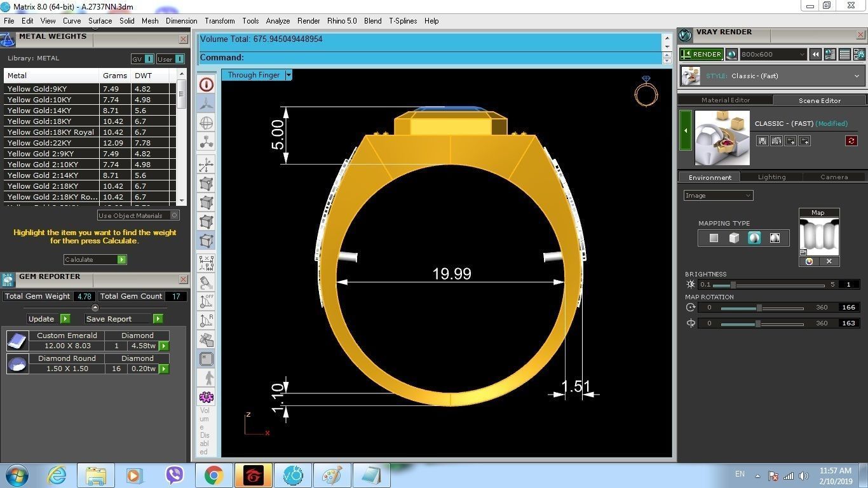Click the Diamond Round gem icon
Viewport: 868px width, 488px height.
(x=17, y=363)
